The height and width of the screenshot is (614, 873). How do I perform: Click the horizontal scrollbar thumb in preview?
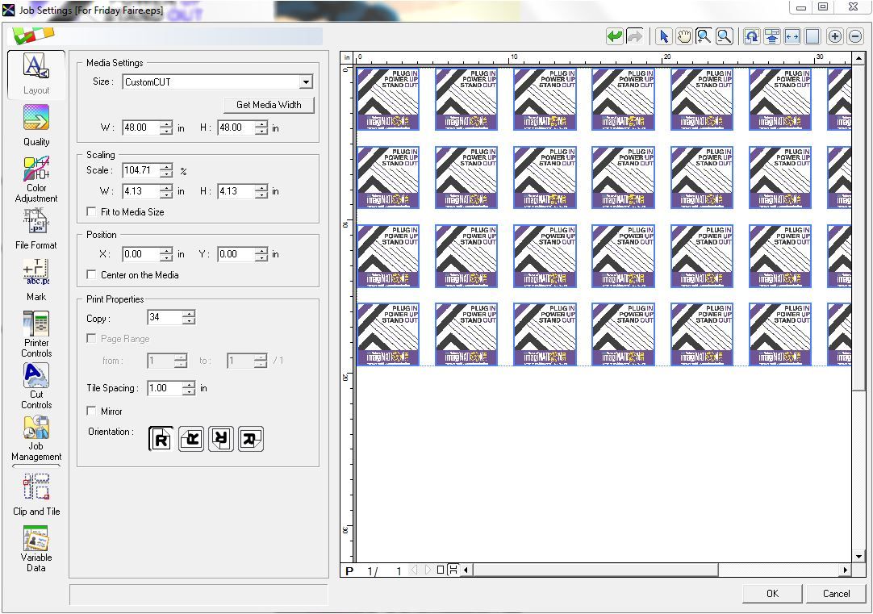[595, 570]
